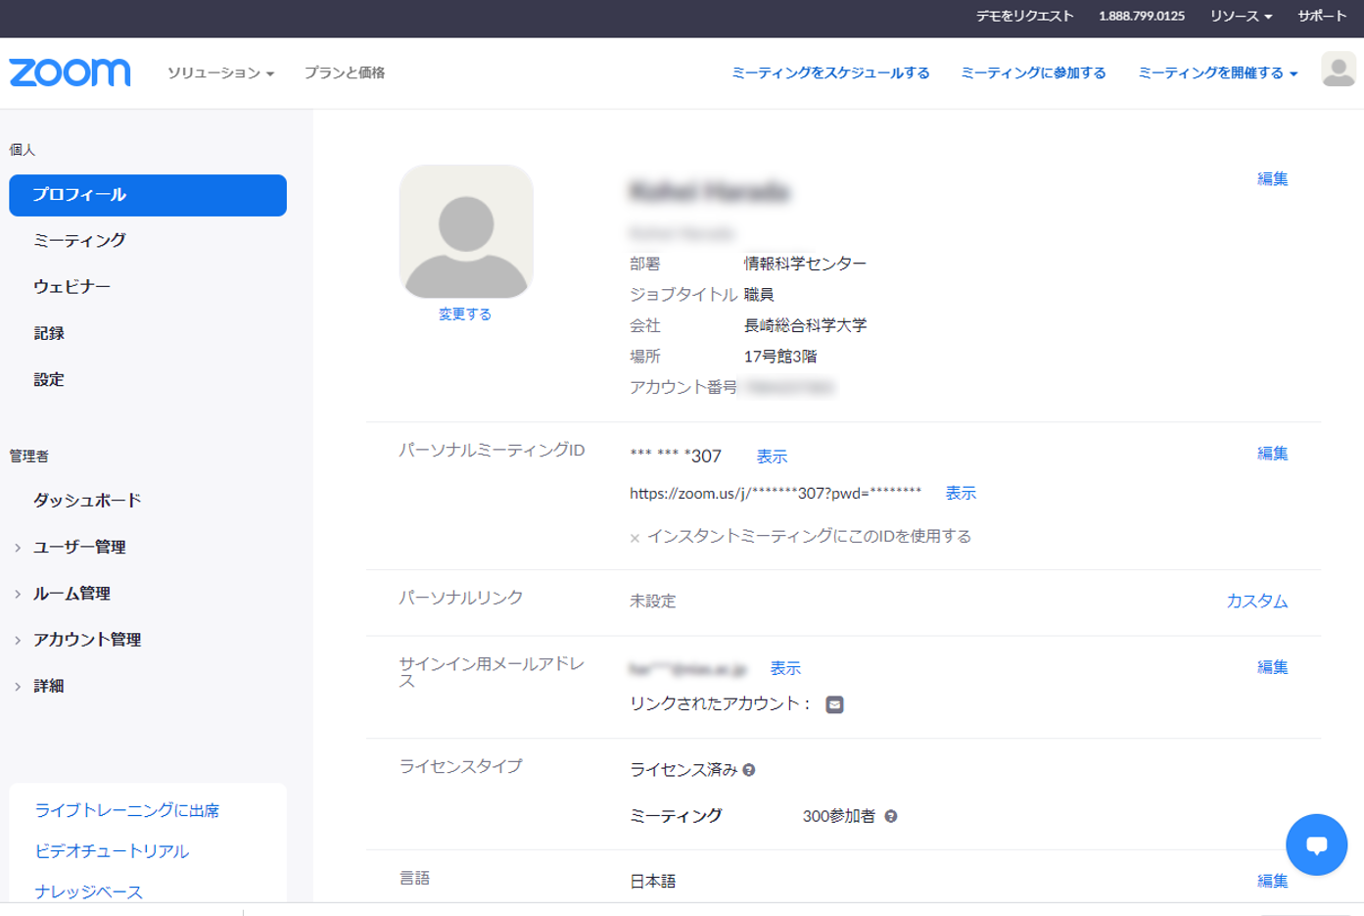This screenshot has width=1364, height=916.
Task: Open ウェビナー in the sidebar
Action: pos(71,286)
